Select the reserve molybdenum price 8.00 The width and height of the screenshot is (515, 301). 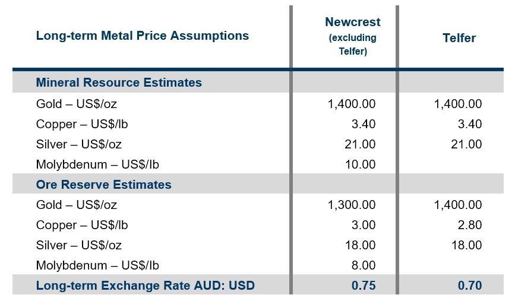point(364,265)
